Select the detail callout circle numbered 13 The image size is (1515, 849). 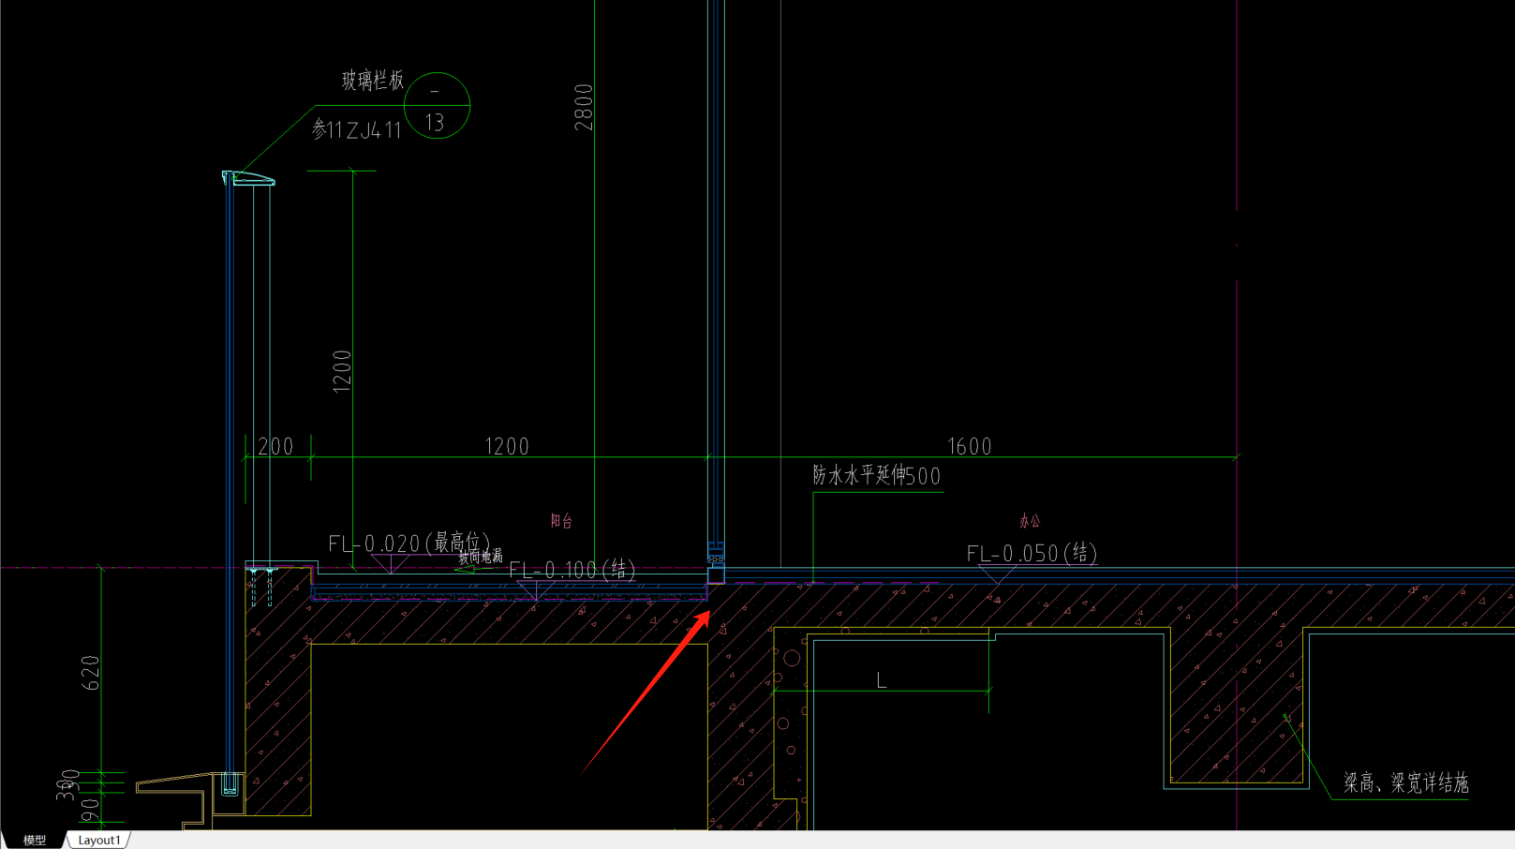pyautogui.click(x=437, y=105)
